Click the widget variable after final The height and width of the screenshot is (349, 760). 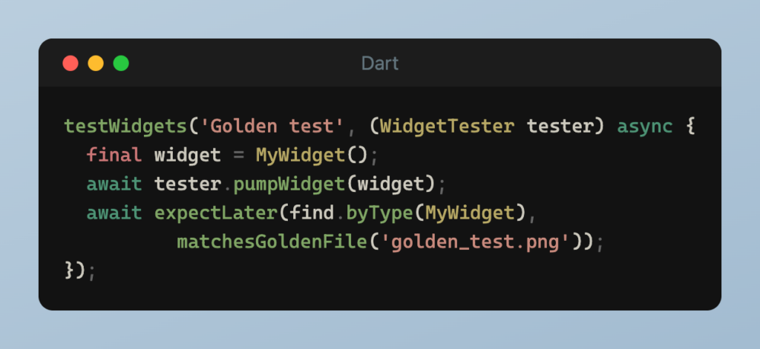[x=188, y=156]
